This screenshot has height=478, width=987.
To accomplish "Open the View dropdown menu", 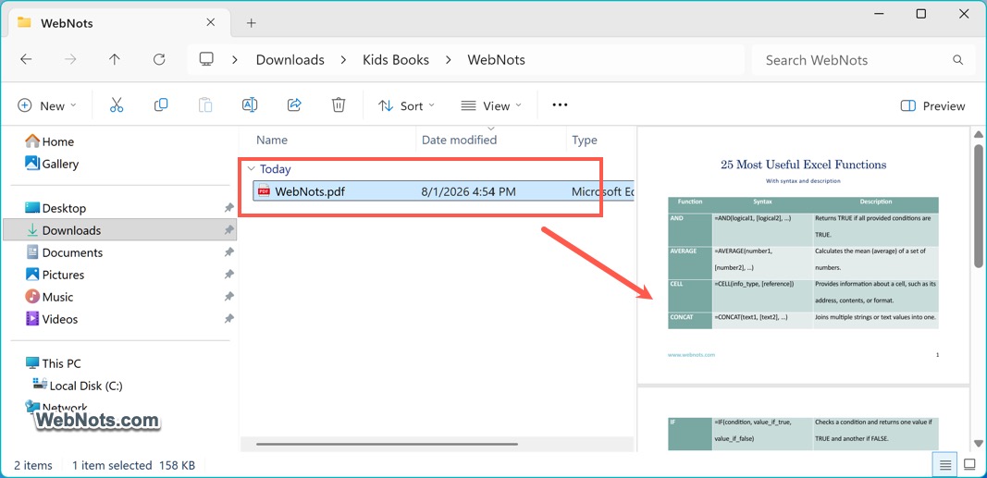I will click(x=491, y=105).
